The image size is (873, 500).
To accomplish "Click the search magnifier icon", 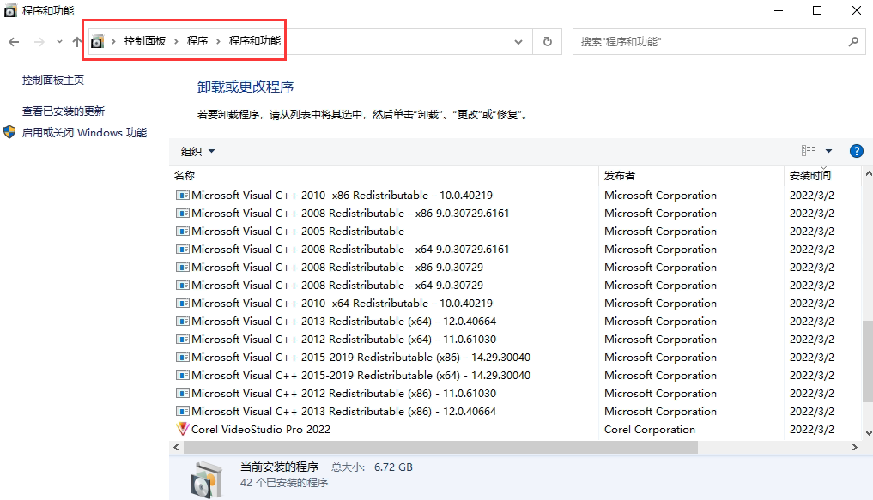I will click(x=853, y=41).
